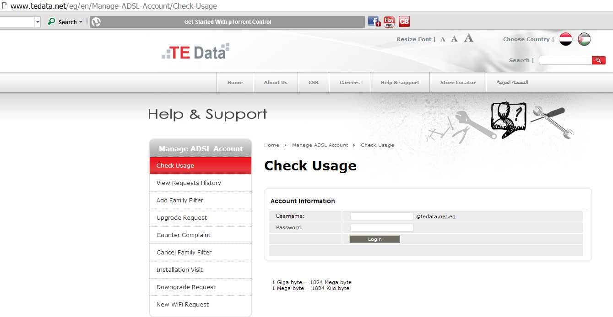Choose the largest font size A
The width and height of the screenshot is (613, 317).
click(468, 38)
